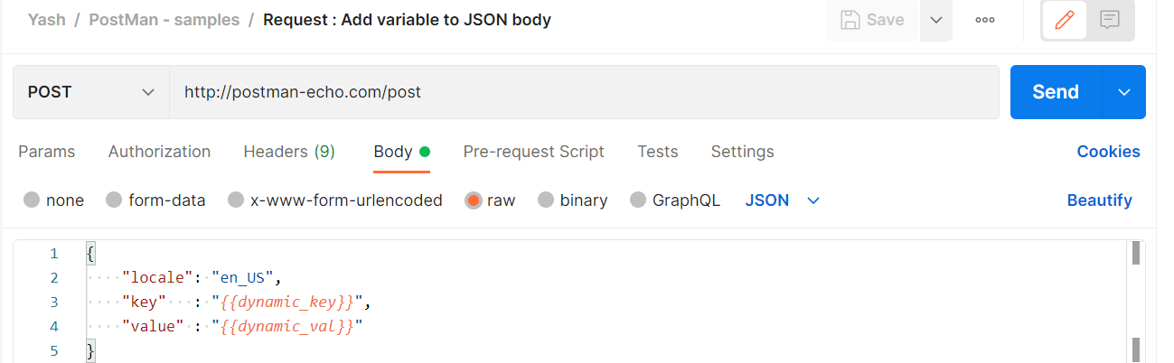
Task: Open the three-dot more actions menu
Action: 985,20
